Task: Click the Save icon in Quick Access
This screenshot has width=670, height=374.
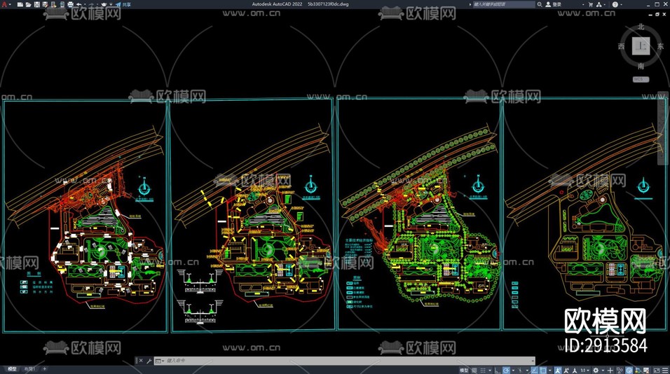Action: point(37,4)
